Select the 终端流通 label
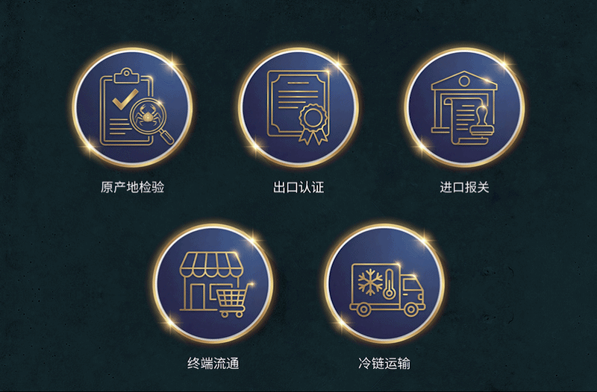597x392 pixels. 213,363
